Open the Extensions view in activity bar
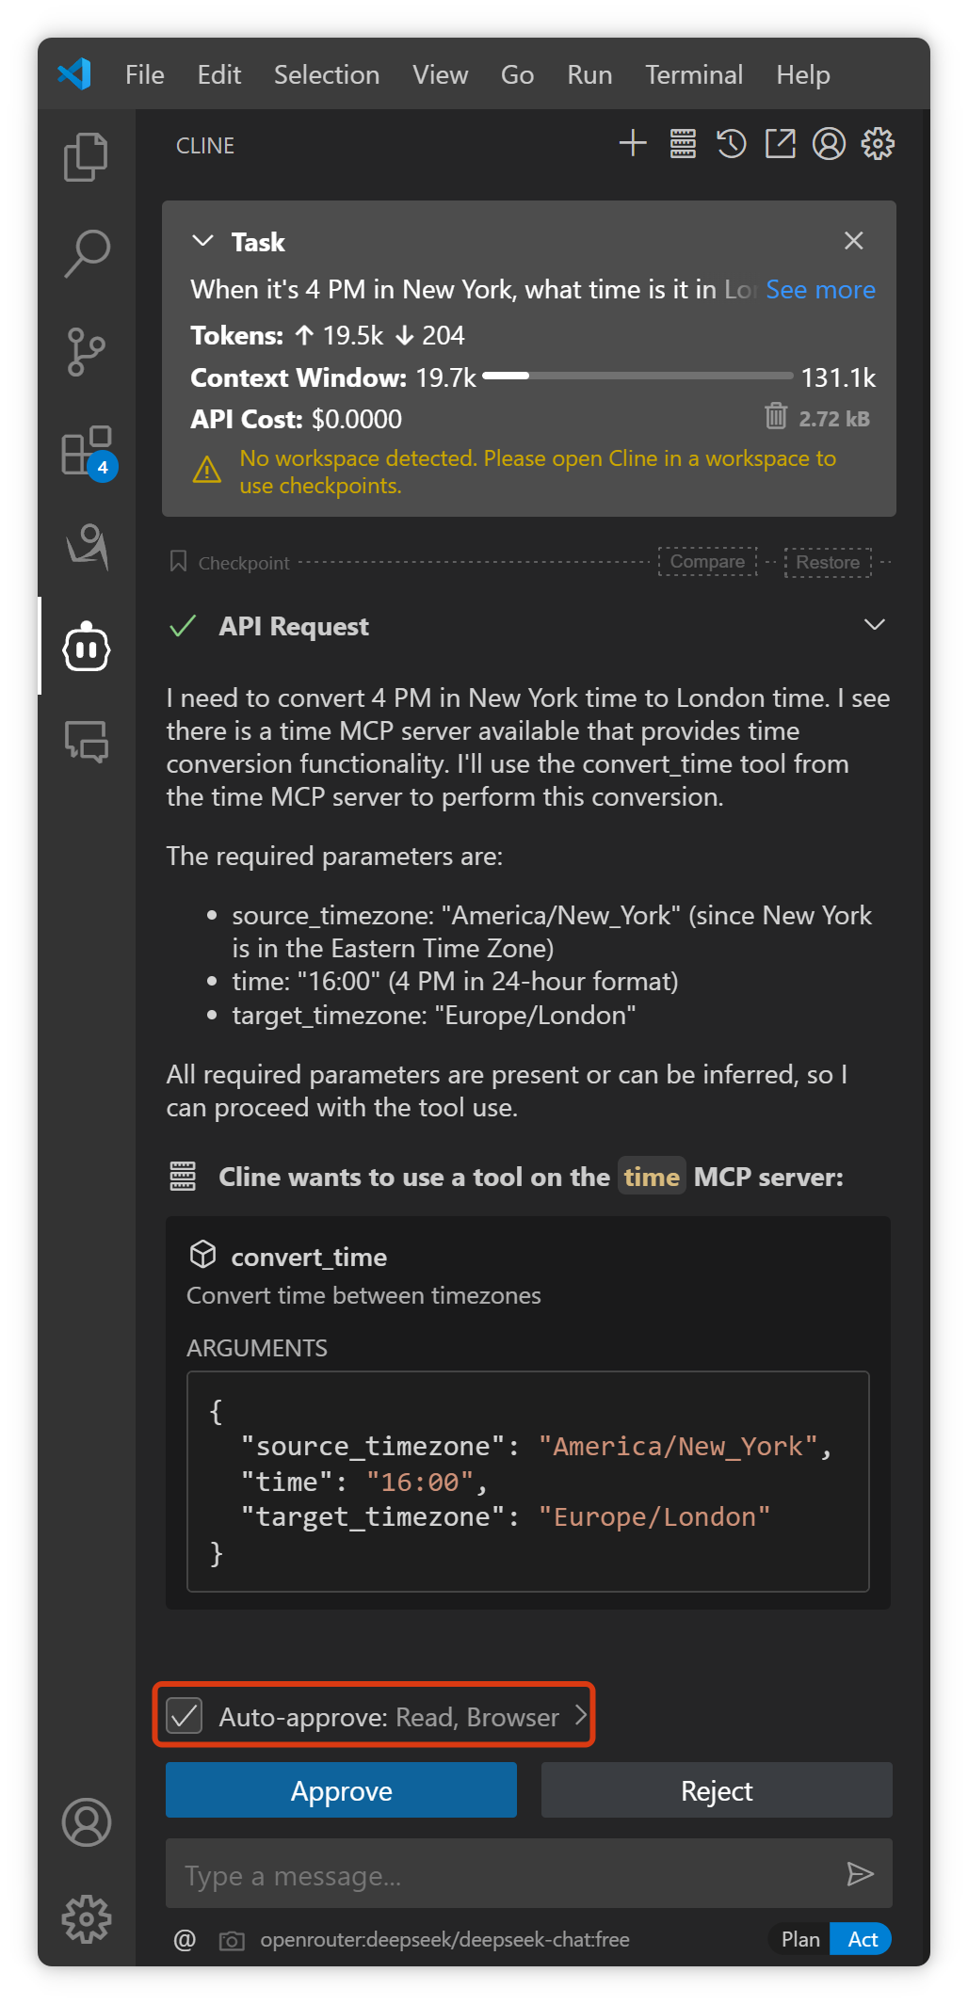The height and width of the screenshot is (2004, 968). (x=87, y=452)
